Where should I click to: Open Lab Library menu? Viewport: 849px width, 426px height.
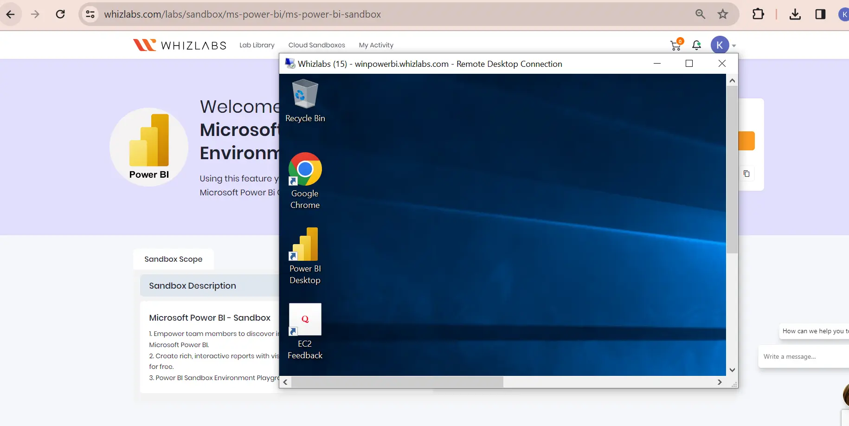(x=257, y=45)
